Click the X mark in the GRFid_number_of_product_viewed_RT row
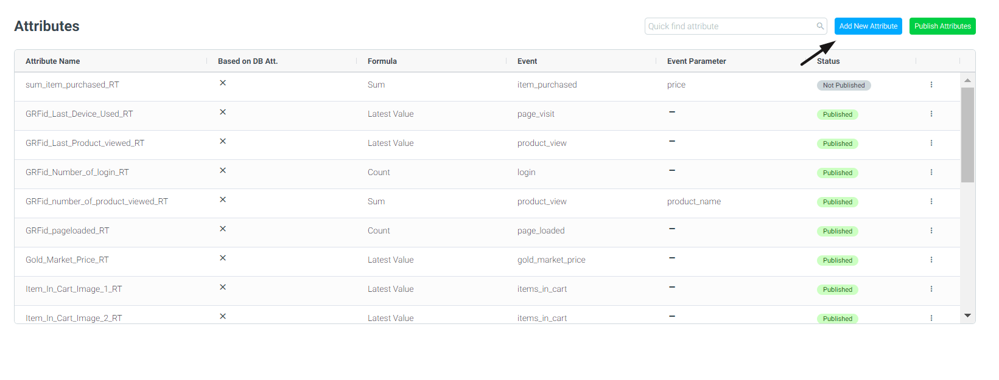Image resolution: width=999 pixels, height=380 pixels. point(223,199)
